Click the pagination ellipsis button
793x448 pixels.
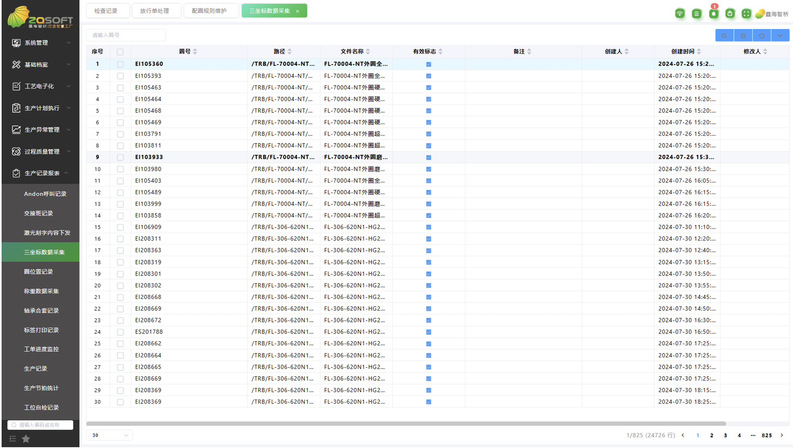click(x=753, y=436)
